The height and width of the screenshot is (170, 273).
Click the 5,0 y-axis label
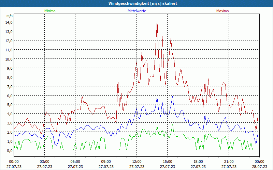tap(9, 105)
